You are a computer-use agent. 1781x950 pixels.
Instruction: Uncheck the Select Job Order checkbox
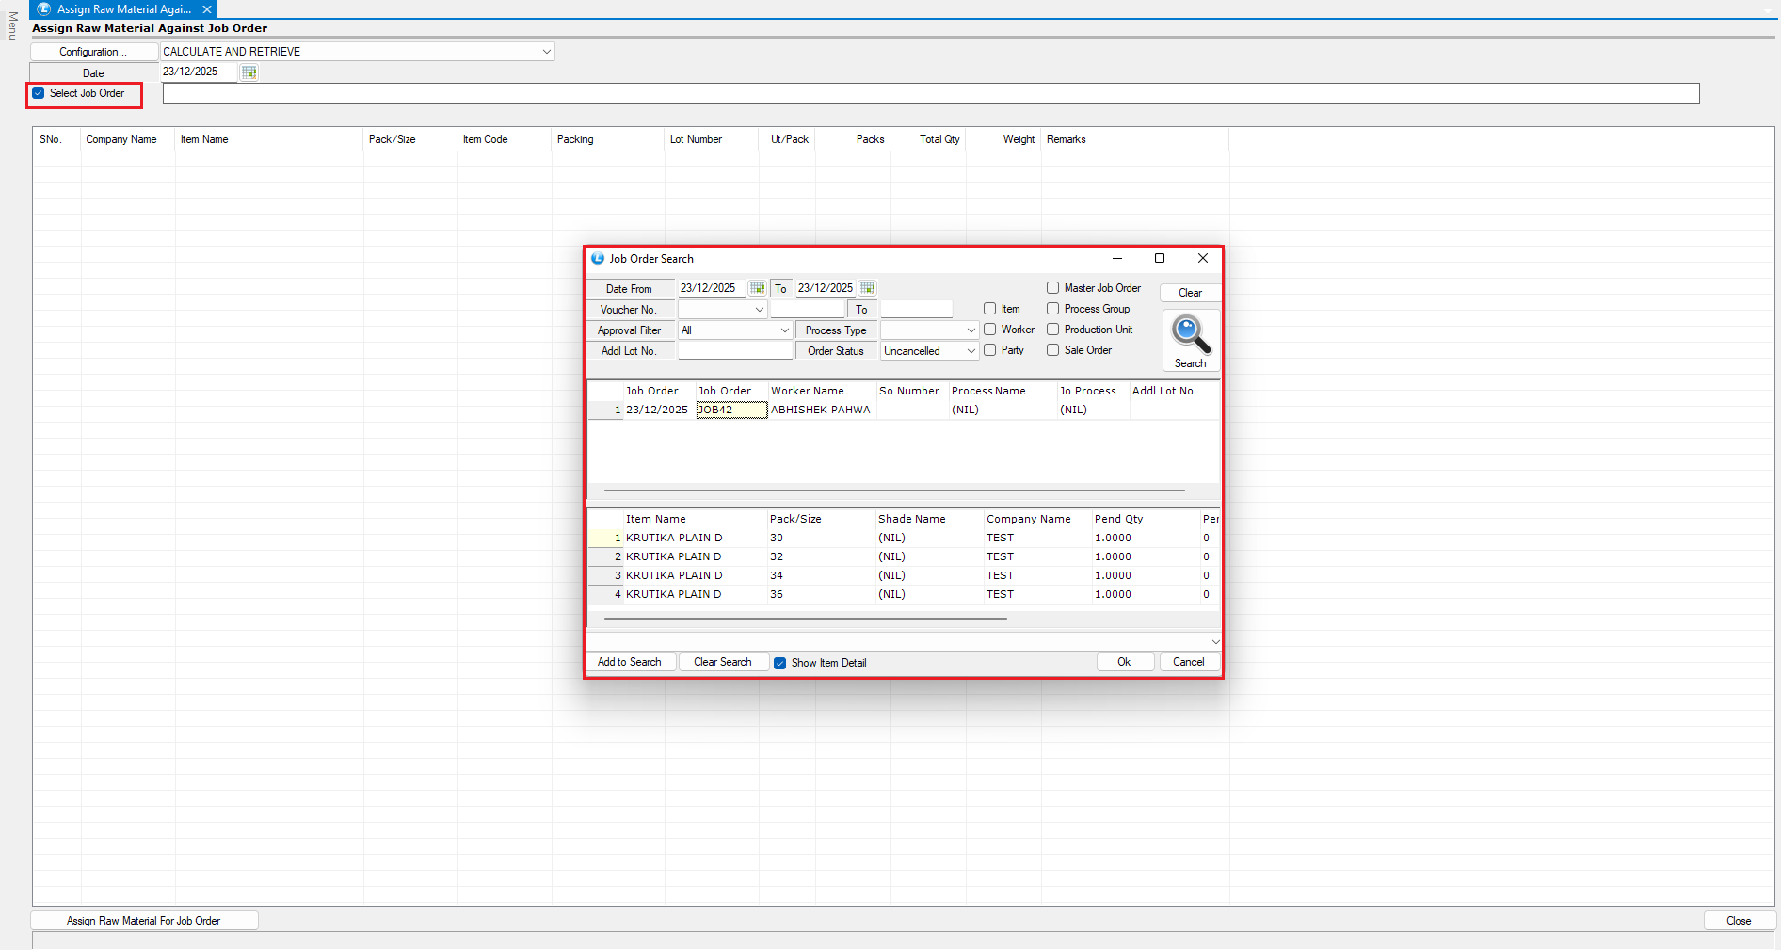click(39, 93)
